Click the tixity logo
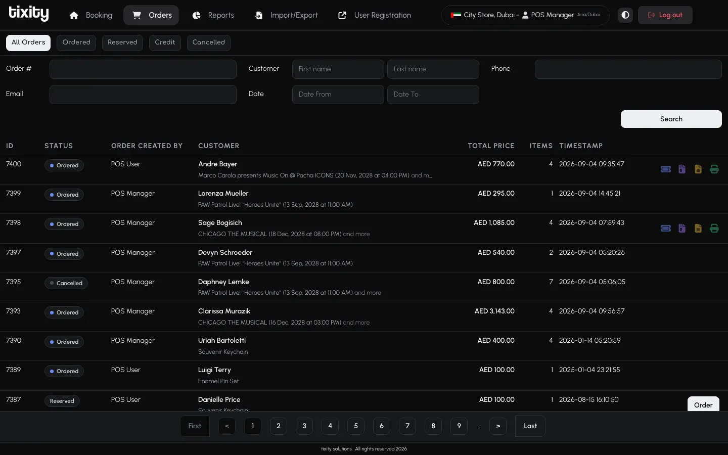The image size is (728, 455). [x=29, y=14]
